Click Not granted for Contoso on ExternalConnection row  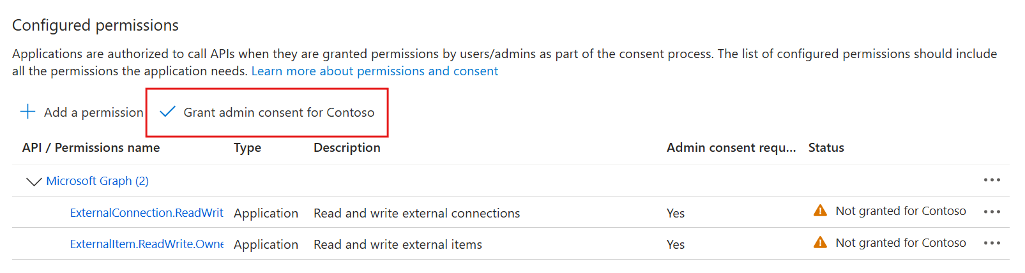click(900, 211)
